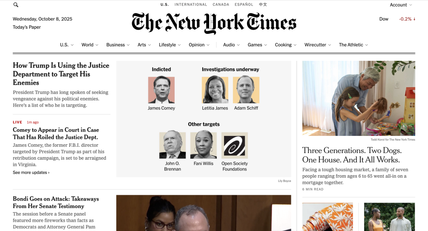Open the search magnifier icon
This screenshot has width=428, height=231.
point(16,5)
